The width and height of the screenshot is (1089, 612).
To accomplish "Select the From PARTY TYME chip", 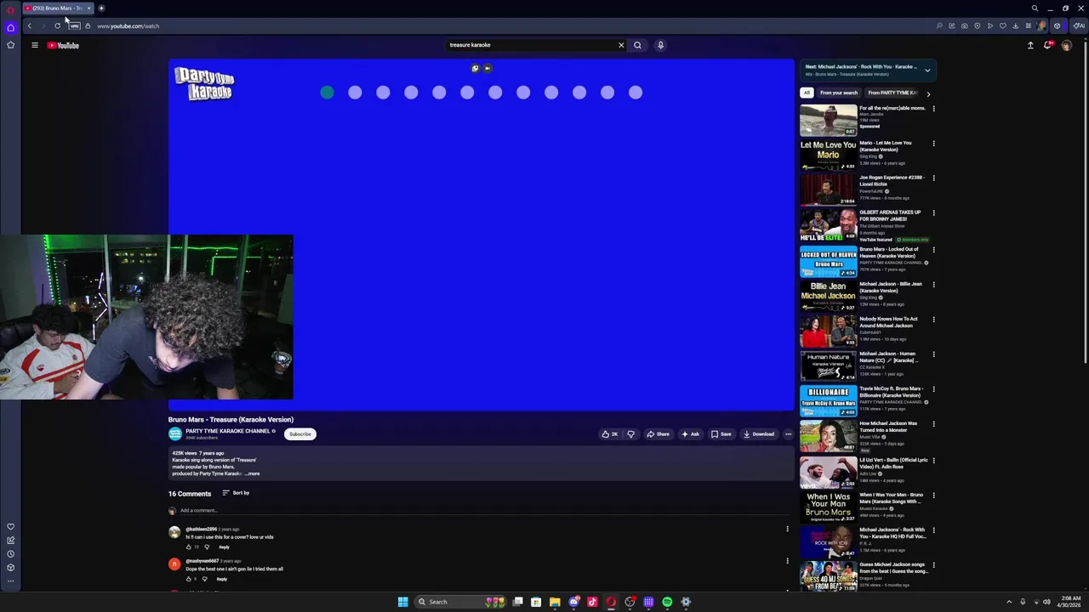I will (892, 93).
